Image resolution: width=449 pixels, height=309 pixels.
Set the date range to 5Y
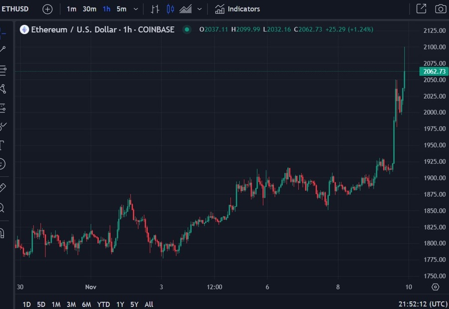tap(134, 304)
